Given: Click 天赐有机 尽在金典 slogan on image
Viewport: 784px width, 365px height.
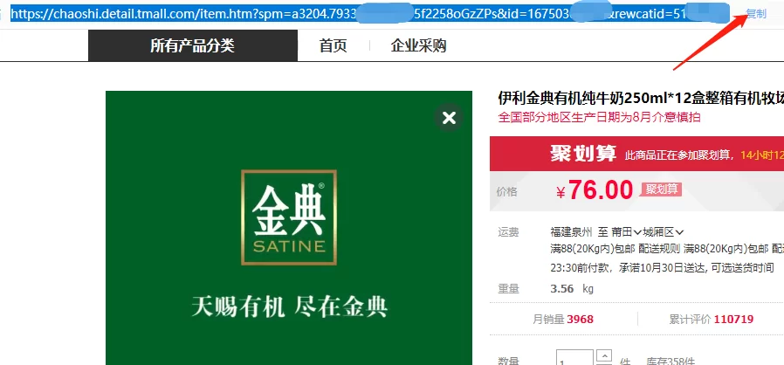Looking at the screenshot, I should coord(289,306).
